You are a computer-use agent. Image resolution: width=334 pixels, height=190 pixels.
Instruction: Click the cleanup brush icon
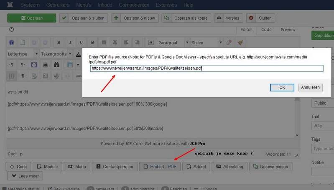(240, 43)
